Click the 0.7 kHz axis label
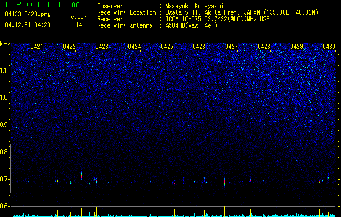The height and width of the screenshot is (217, 341). [x=5, y=179]
